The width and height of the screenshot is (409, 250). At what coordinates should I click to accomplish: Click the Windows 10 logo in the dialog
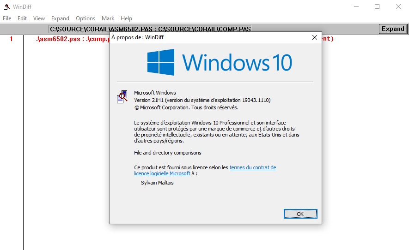pos(220,62)
